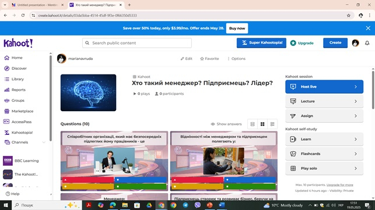This screenshot has height=210, width=375.
Task: Open marianavruda author profile
Action: coord(75,59)
